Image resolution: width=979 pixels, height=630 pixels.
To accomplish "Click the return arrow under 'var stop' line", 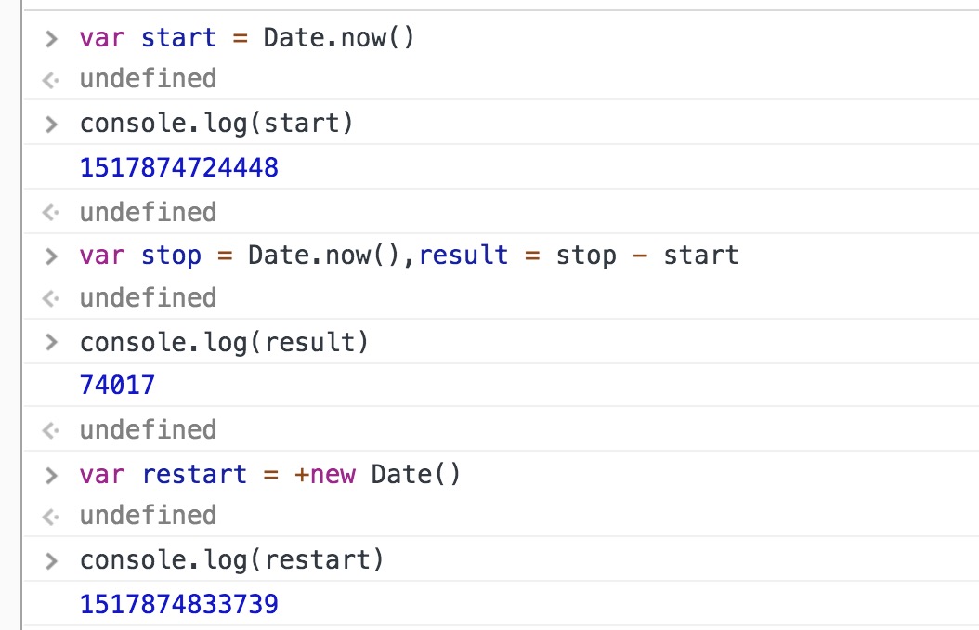I will click(x=51, y=298).
